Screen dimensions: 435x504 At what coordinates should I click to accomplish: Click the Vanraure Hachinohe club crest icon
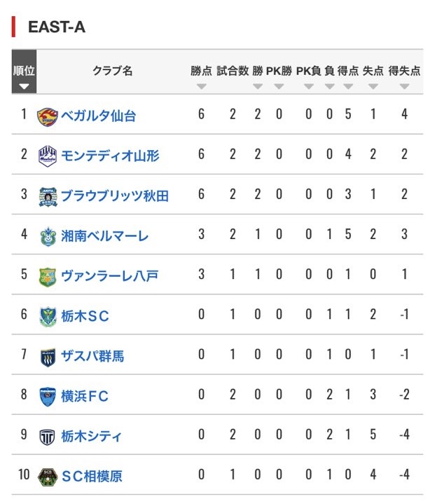(48, 275)
